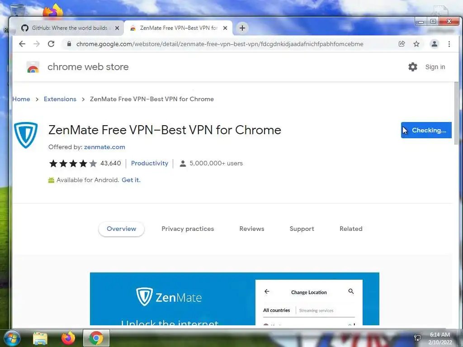Viewport: 463px width, 347px height.
Task: Select the Overview tab
Action: [121, 229]
